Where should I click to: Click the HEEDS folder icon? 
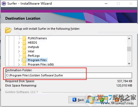(x=24, y=43)
